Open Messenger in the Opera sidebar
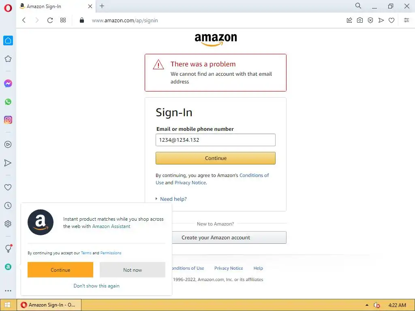Image resolution: width=415 pixels, height=311 pixels. coord(8,83)
